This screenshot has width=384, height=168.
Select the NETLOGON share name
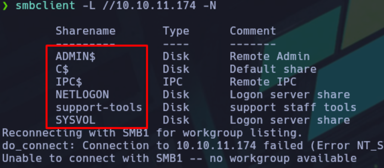tap(82, 95)
